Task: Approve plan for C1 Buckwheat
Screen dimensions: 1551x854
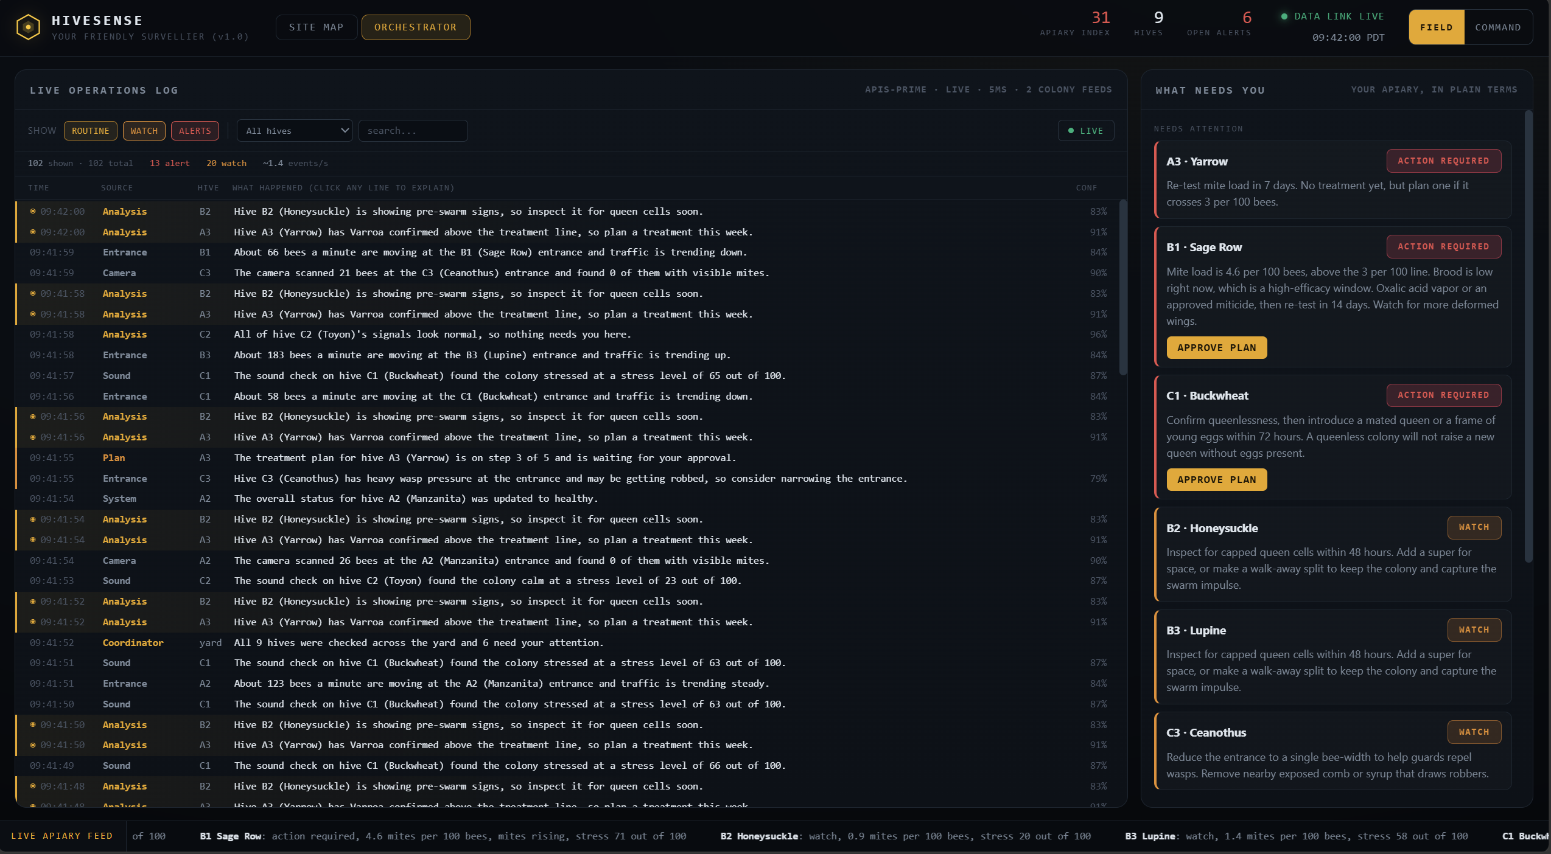Action: [x=1216, y=480]
